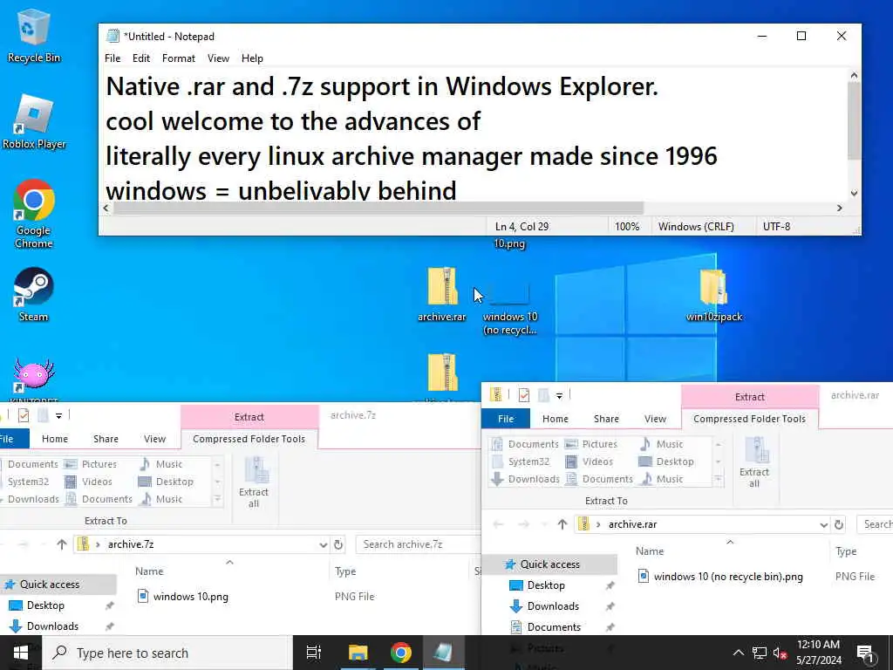Click the Search archive.7z field
This screenshot has width=893, height=670.
[x=418, y=544]
